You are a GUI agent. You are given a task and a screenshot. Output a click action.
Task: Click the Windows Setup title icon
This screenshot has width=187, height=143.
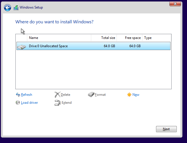tap(16, 8)
